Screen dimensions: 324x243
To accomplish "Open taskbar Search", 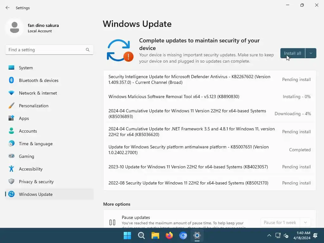I will [141, 235].
